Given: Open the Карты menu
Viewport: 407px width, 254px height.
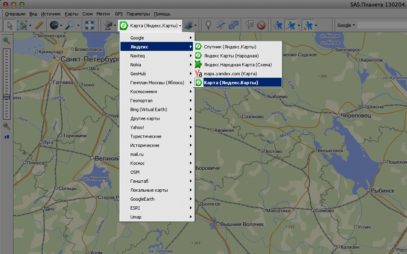Looking at the screenshot, I should click(72, 14).
